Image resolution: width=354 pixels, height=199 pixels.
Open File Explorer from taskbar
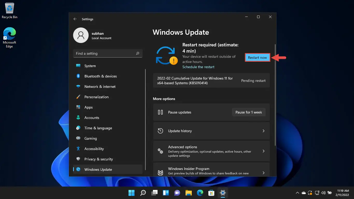pyautogui.click(x=188, y=193)
